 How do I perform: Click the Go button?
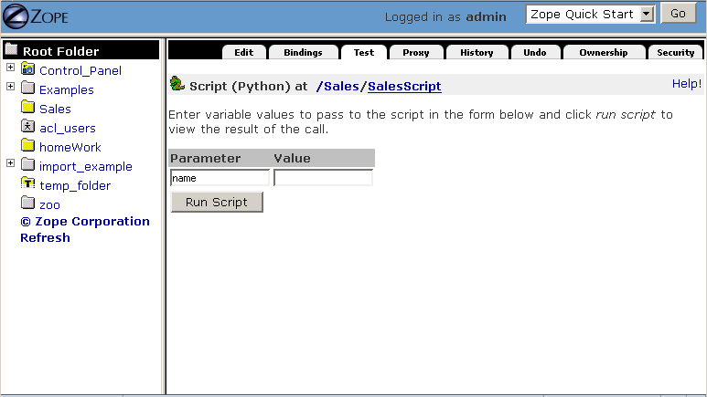[678, 15]
